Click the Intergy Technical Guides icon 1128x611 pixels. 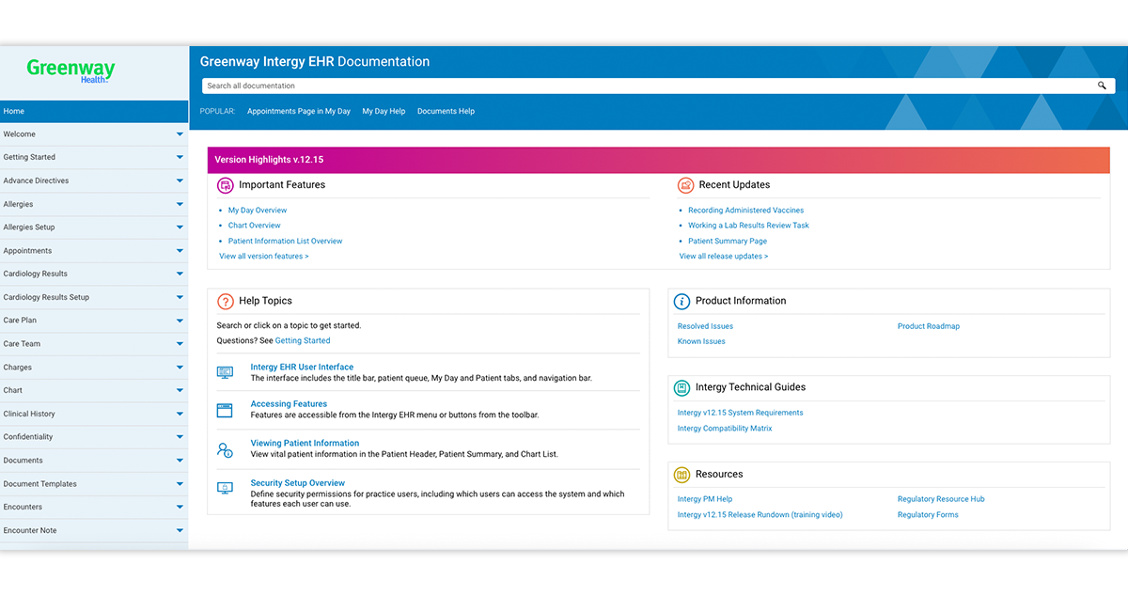[681, 387]
